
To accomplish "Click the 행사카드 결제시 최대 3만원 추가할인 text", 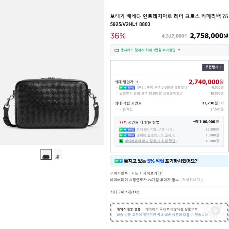I will [148, 50].
